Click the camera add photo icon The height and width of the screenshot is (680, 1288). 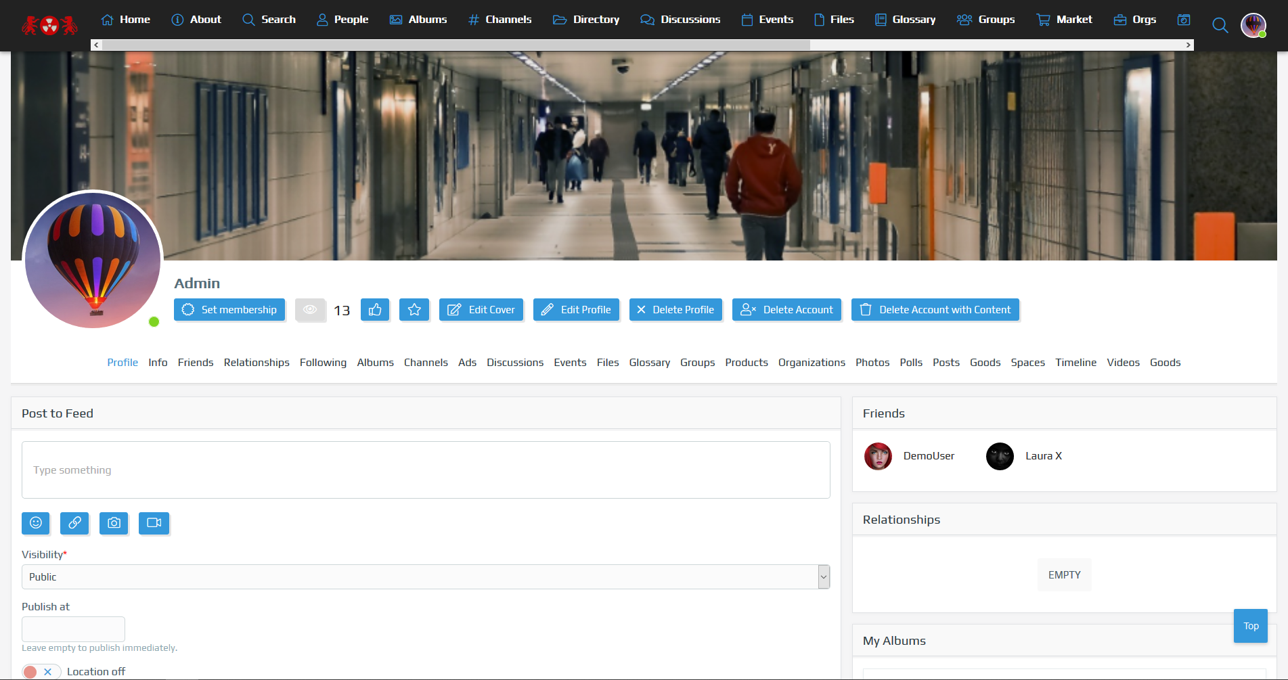[114, 523]
